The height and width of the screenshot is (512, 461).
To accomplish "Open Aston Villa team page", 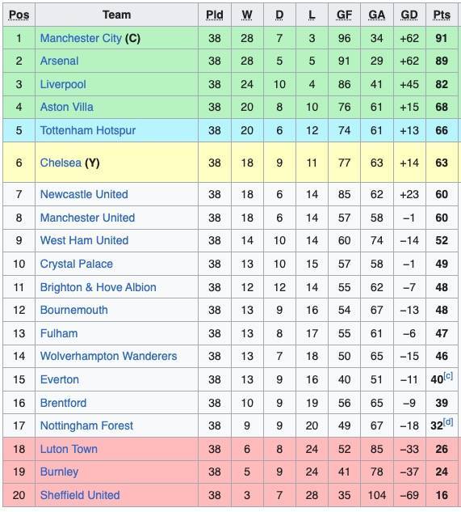I will coord(66,107).
